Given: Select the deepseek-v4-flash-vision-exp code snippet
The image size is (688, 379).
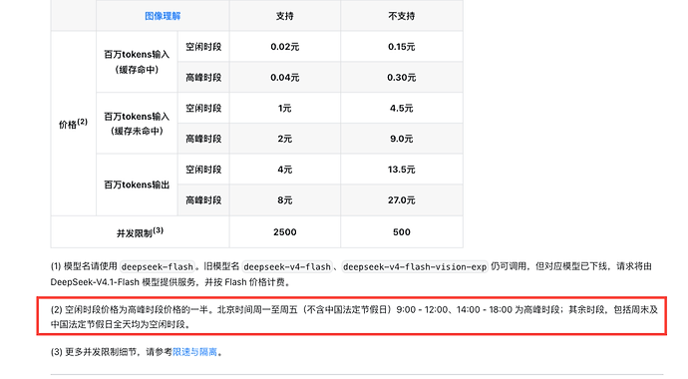Looking at the screenshot, I should pyautogui.click(x=415, y=266).
